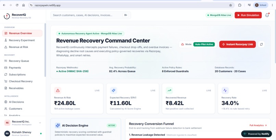
Task: Open the Full Analytics link
Action: pos(258,125)
